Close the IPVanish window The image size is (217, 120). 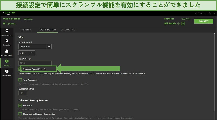(x=214, y=13)
